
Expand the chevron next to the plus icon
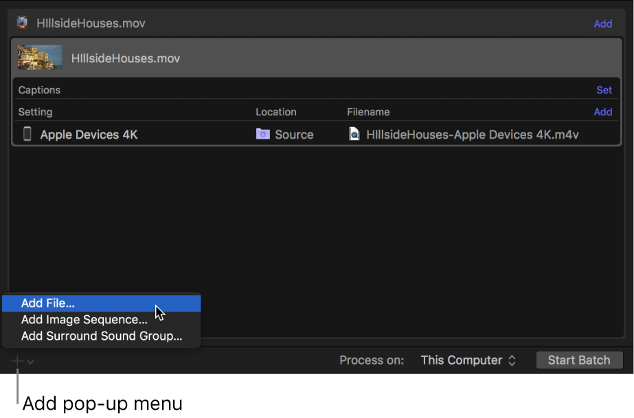31,362
